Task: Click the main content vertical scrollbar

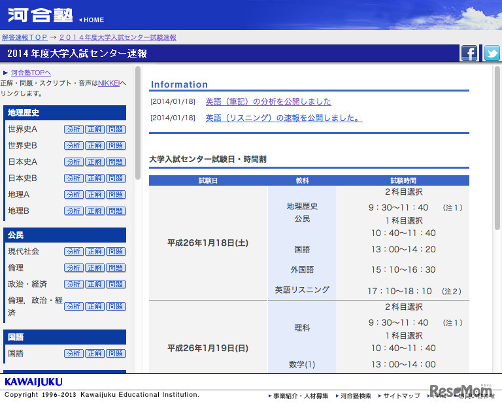Action: (497, 148)
